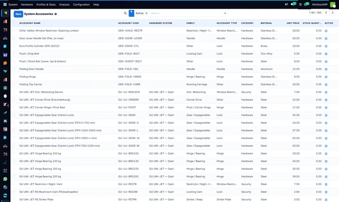Sort by Material column header
This screenshot has height=202, width=339.
(x=266, y=23)
